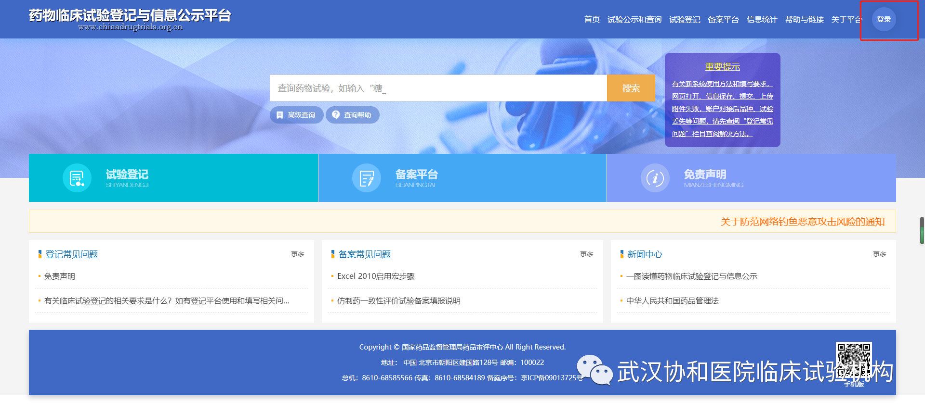Click the bookmark icon beside 高级查询
925x413 pixels.
coord(280,115)
